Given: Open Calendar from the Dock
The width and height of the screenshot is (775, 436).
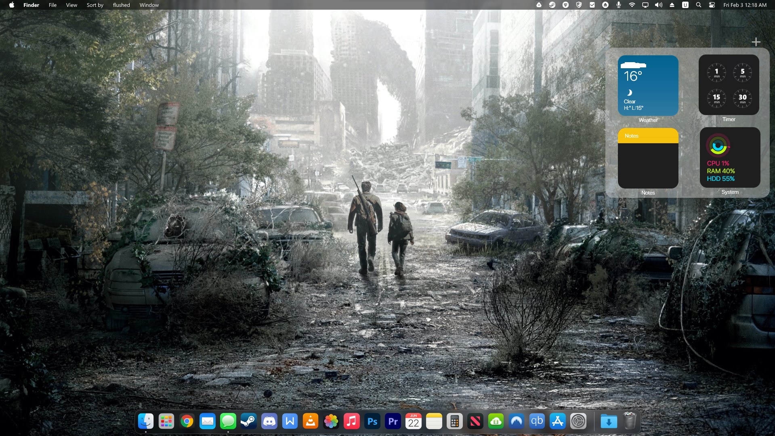Looking at the screenshot, I should pos(414,421).
